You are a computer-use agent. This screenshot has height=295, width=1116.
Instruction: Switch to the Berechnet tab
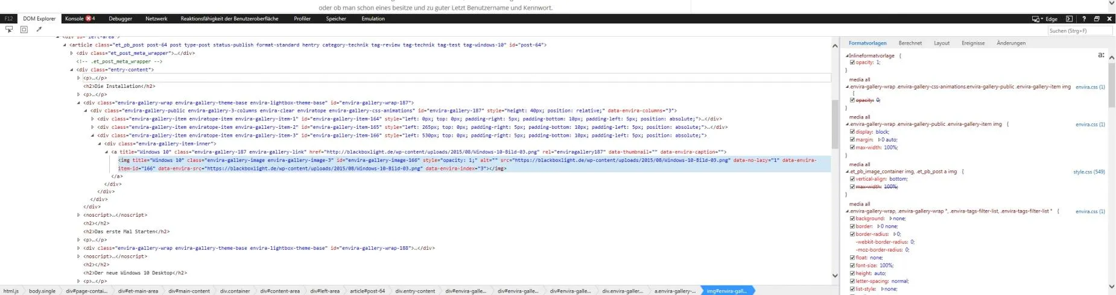tap(910, 43)
